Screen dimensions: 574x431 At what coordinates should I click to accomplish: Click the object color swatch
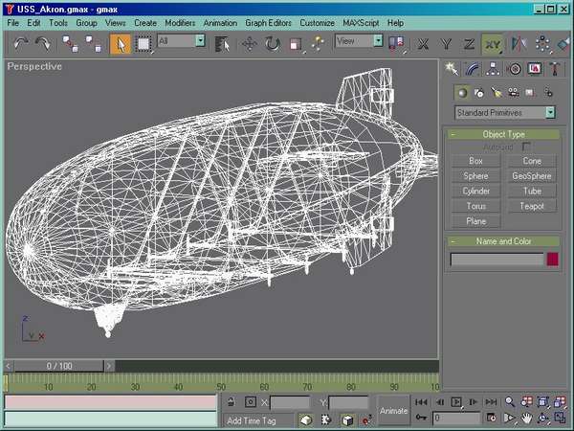pyautogui.click(x=552, y=259)
